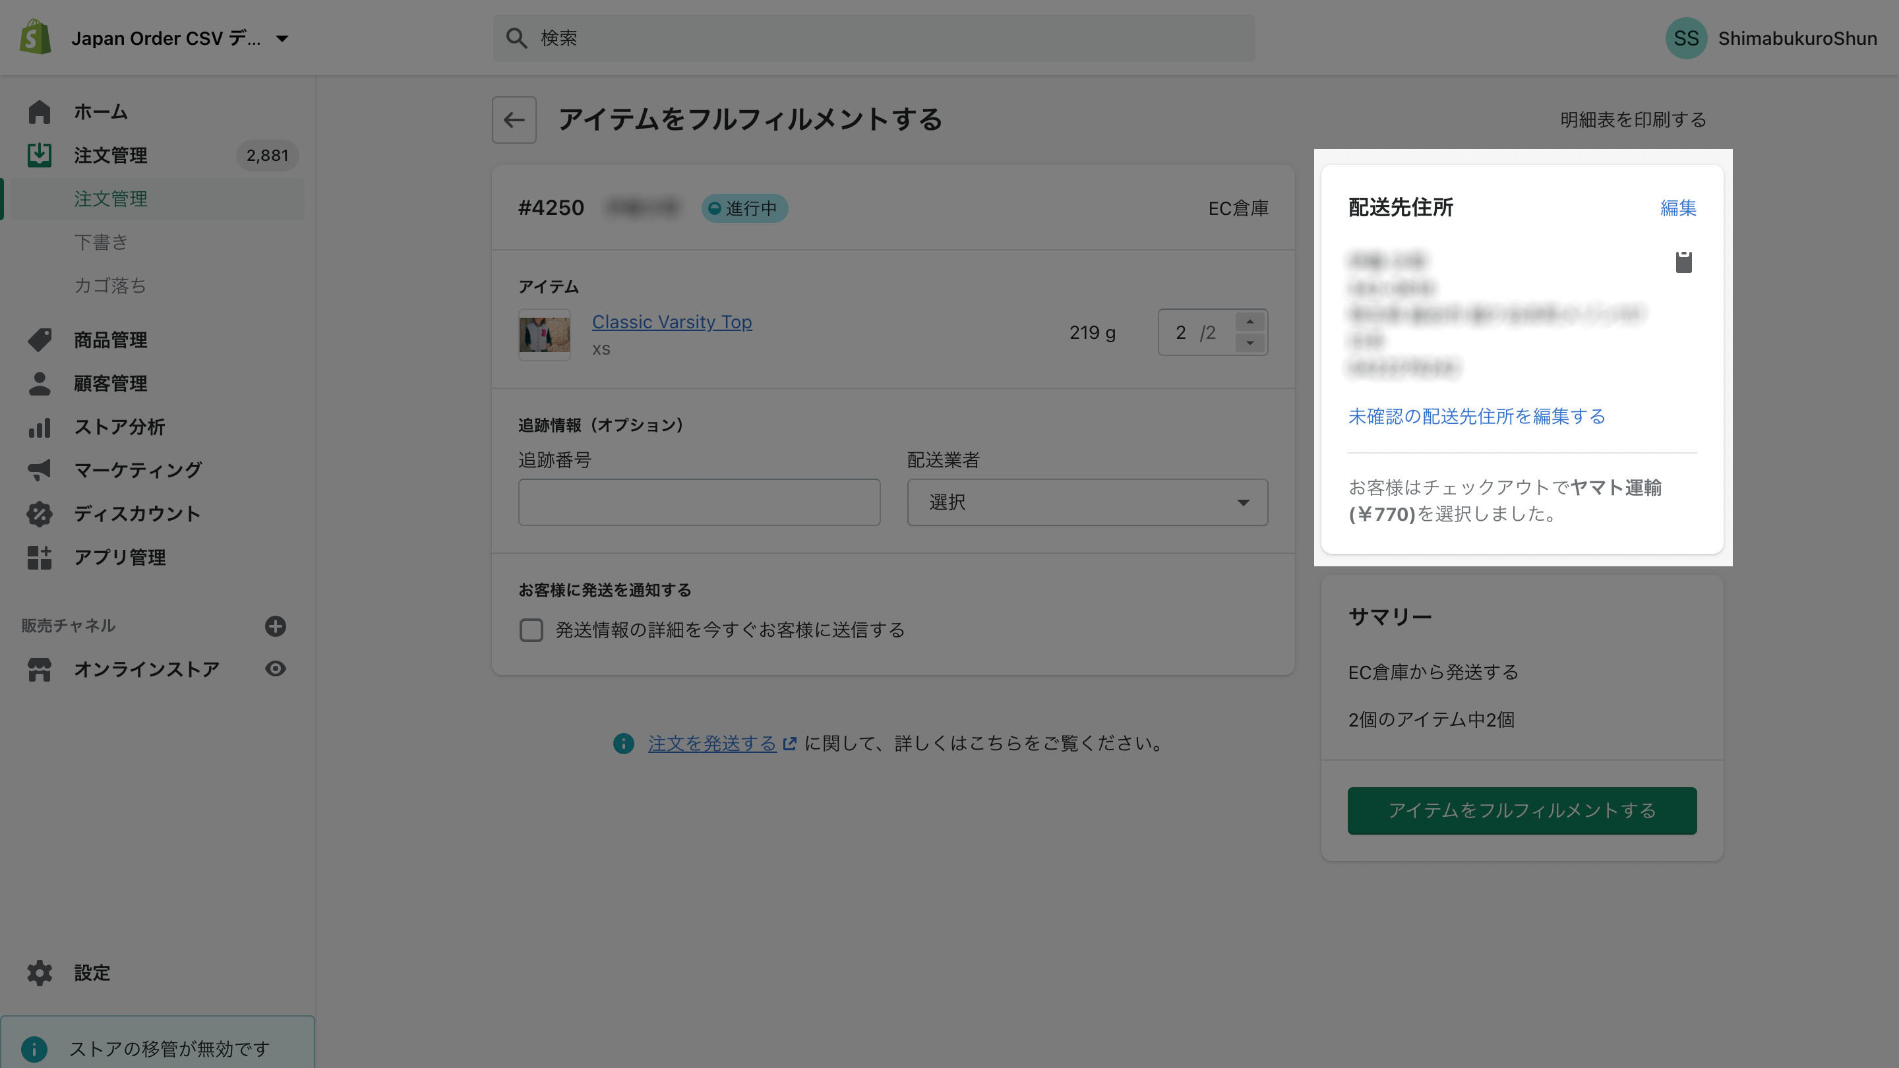Decrease item quantity with down arrow
Image resolution: width=1899 pixels, height=1068 pixels.
tap(1250, 343)
